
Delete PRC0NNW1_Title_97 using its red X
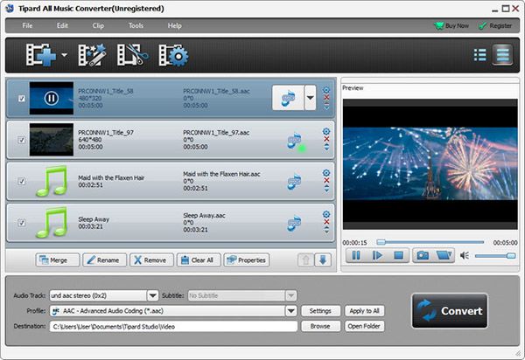(x=326, y=139)
